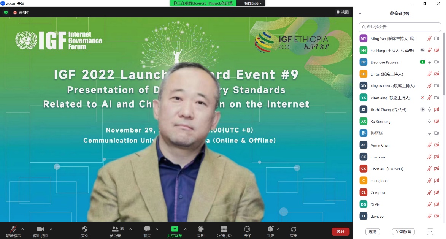Click the green encryption shield at top-left
The image size is (446, 239).
(x=6, y=13)
